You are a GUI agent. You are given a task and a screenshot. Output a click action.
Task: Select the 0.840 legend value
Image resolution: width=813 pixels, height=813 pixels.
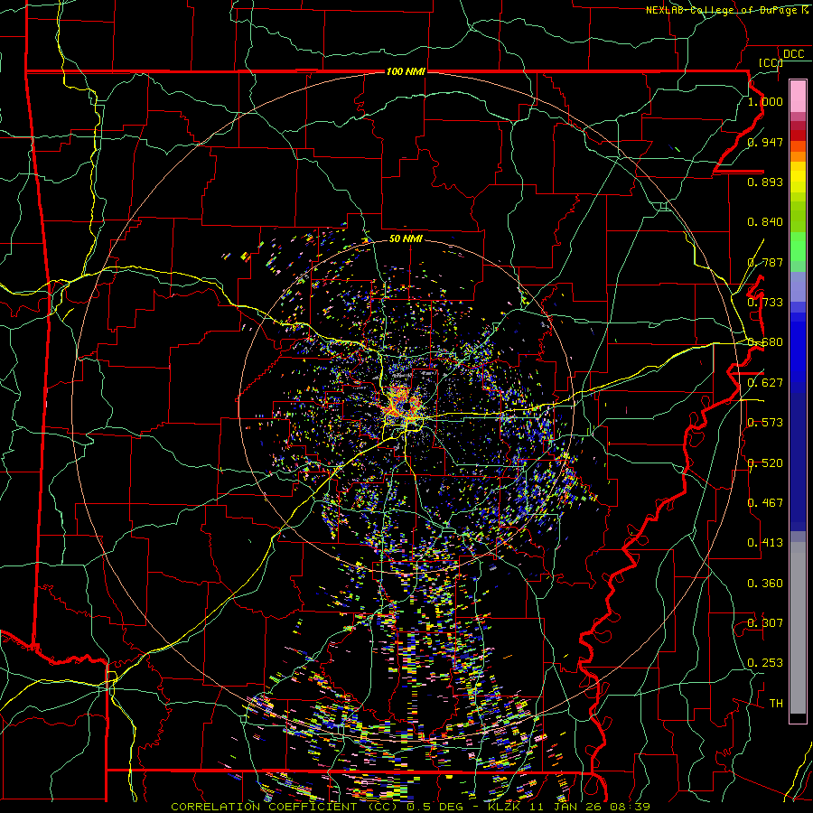tap(765, 222)
